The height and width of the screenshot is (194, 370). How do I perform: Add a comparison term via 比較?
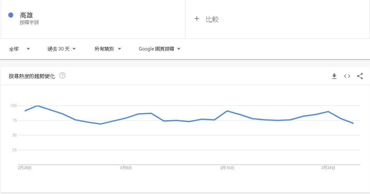pyautogui.click(x=212, y=19)
